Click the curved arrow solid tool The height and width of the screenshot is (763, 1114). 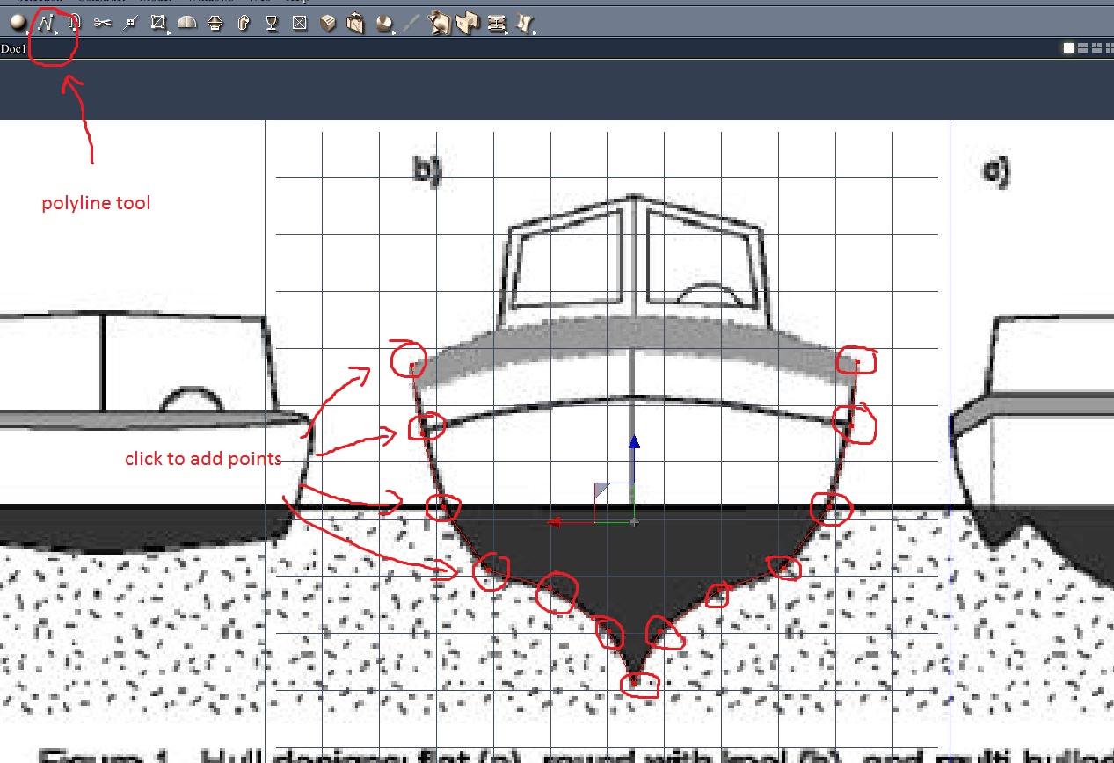(x=244, y=23)
